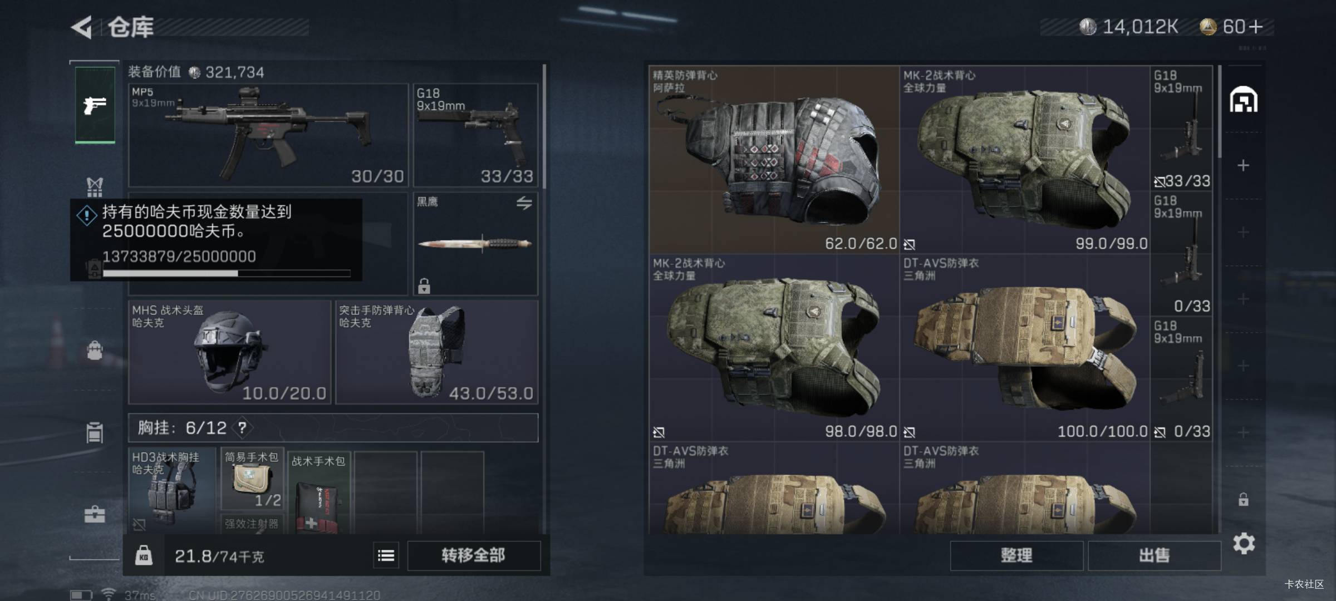
Task: Click the locked stash slot padlock icon
Action: tap(1243, 499)
